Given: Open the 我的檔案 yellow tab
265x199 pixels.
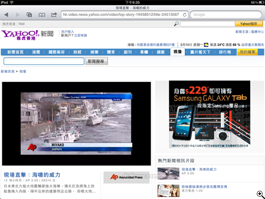Looking at the screenshot, I should [x=248, y=52].
